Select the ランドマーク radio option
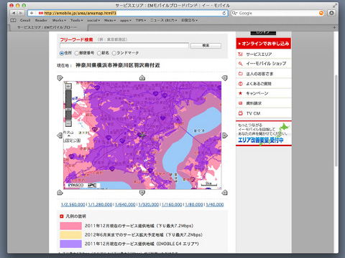This screenshot has width=345, height=258. [114, 53]
